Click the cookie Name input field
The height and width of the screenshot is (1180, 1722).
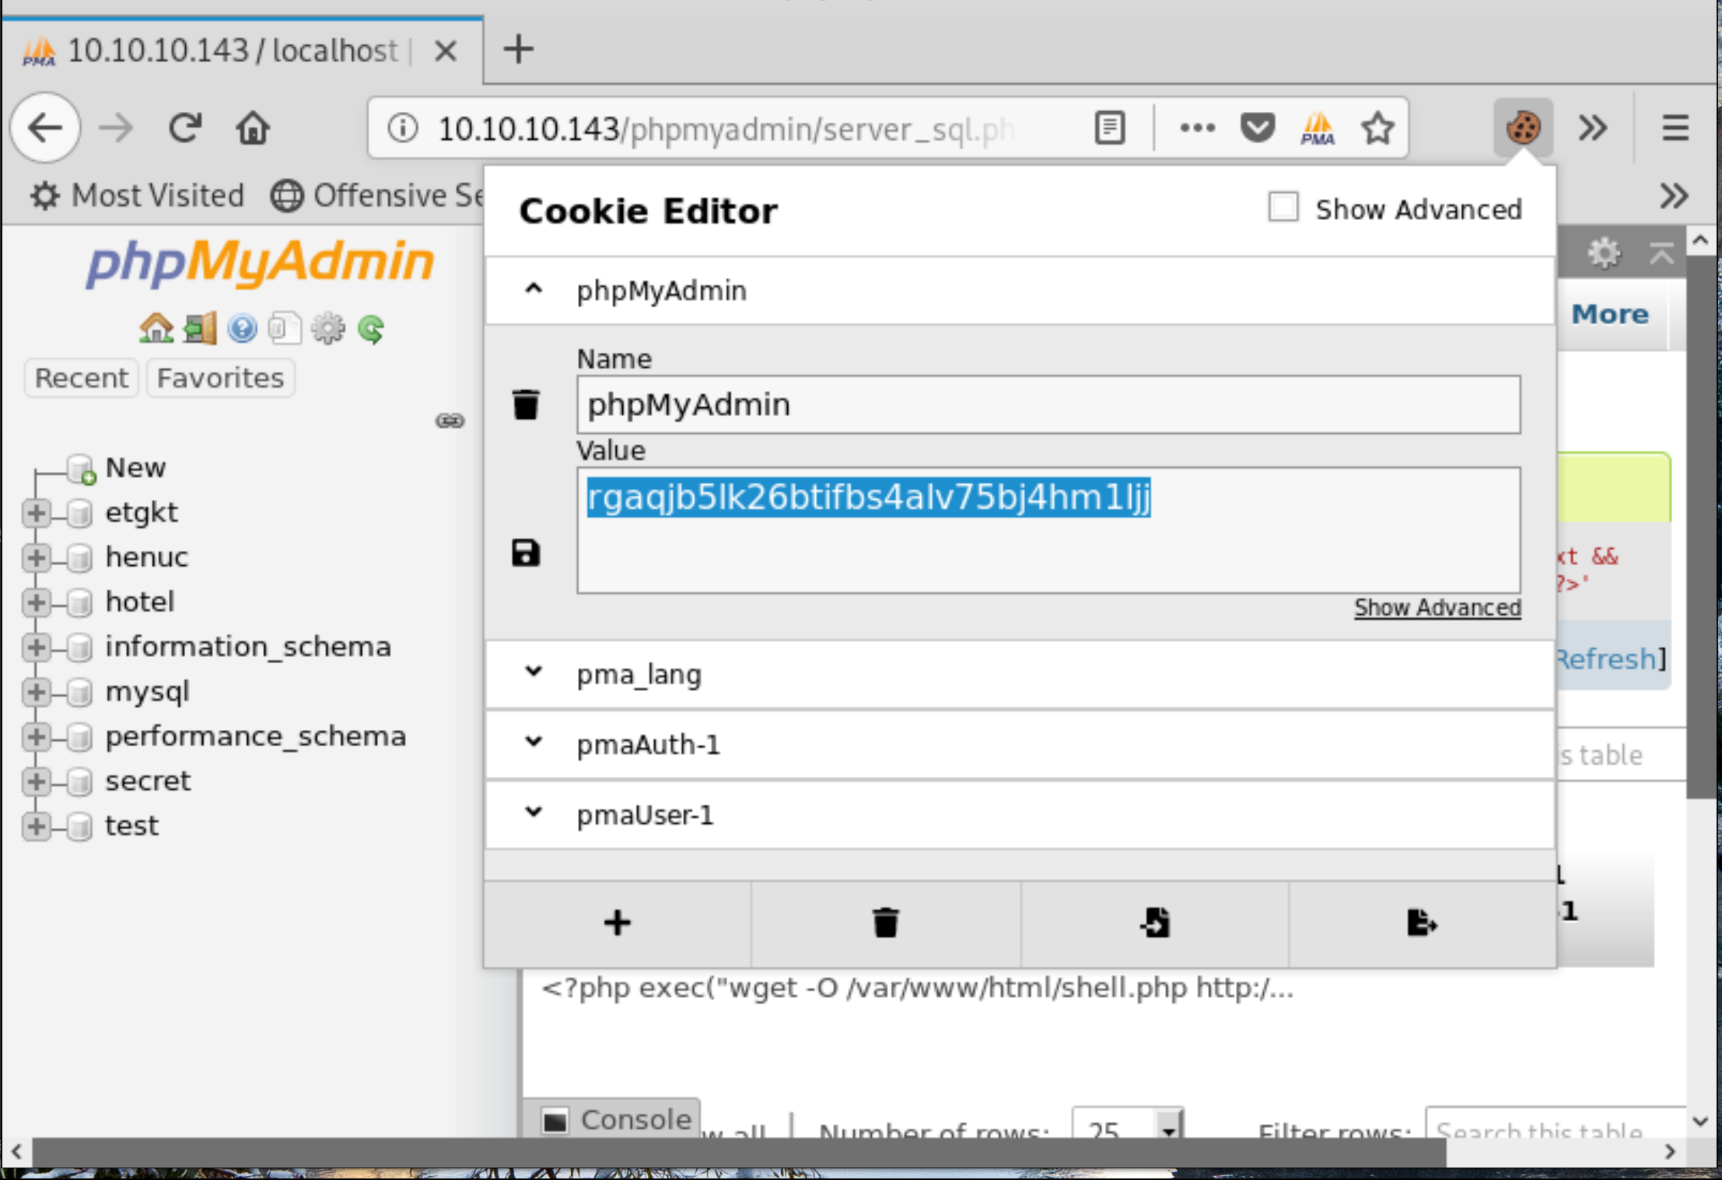pos(1048,404)
